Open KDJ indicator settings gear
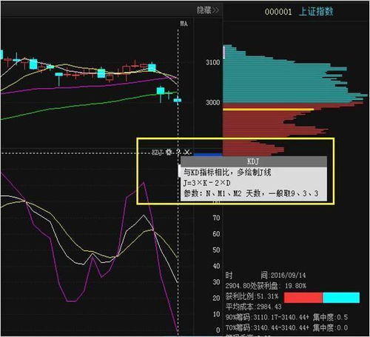The height and width of the screenshot is (337, 370). [169, 152]
